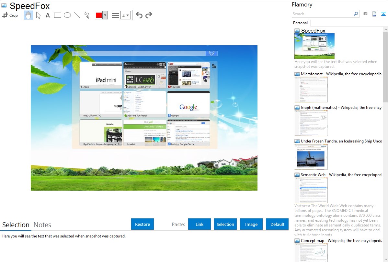
Task: Open the color picker dropdown arrow
Action: coord(105,15)
